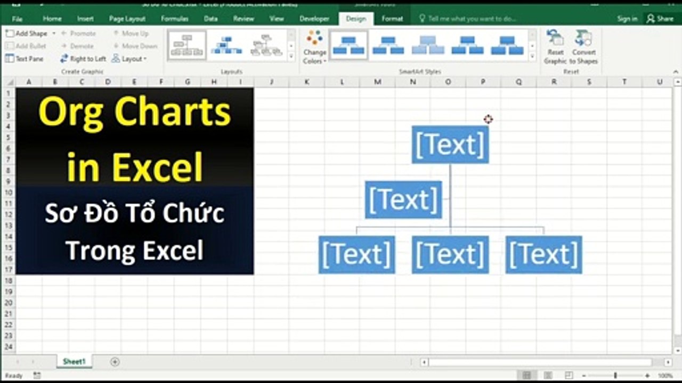Select column K header
Viewport: 682px width, 383px height.
click(x=306, y=82)
